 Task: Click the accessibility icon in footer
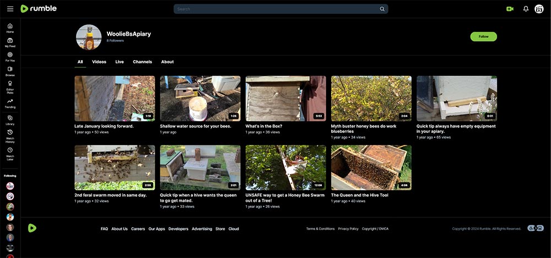535,228
